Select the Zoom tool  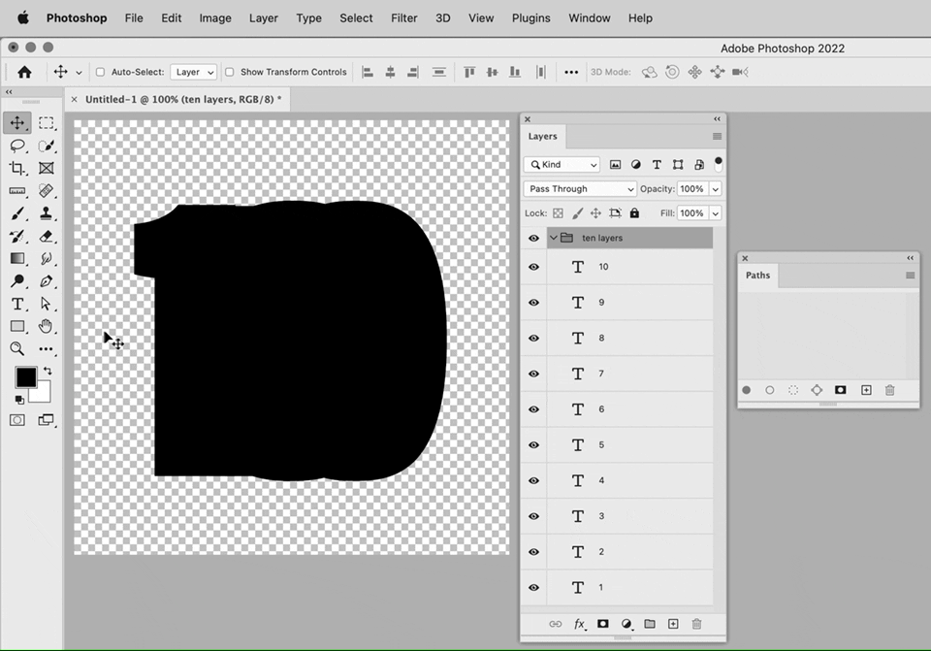coord(17,348)
